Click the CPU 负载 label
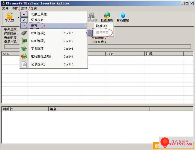 coord(99,42)
